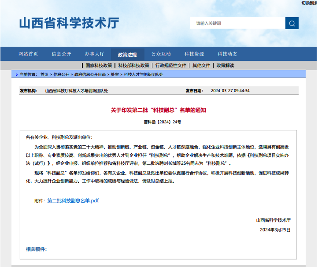
Task: Click 科技人才与创新团队处 breadcrumb link
Action: [143, 74]
